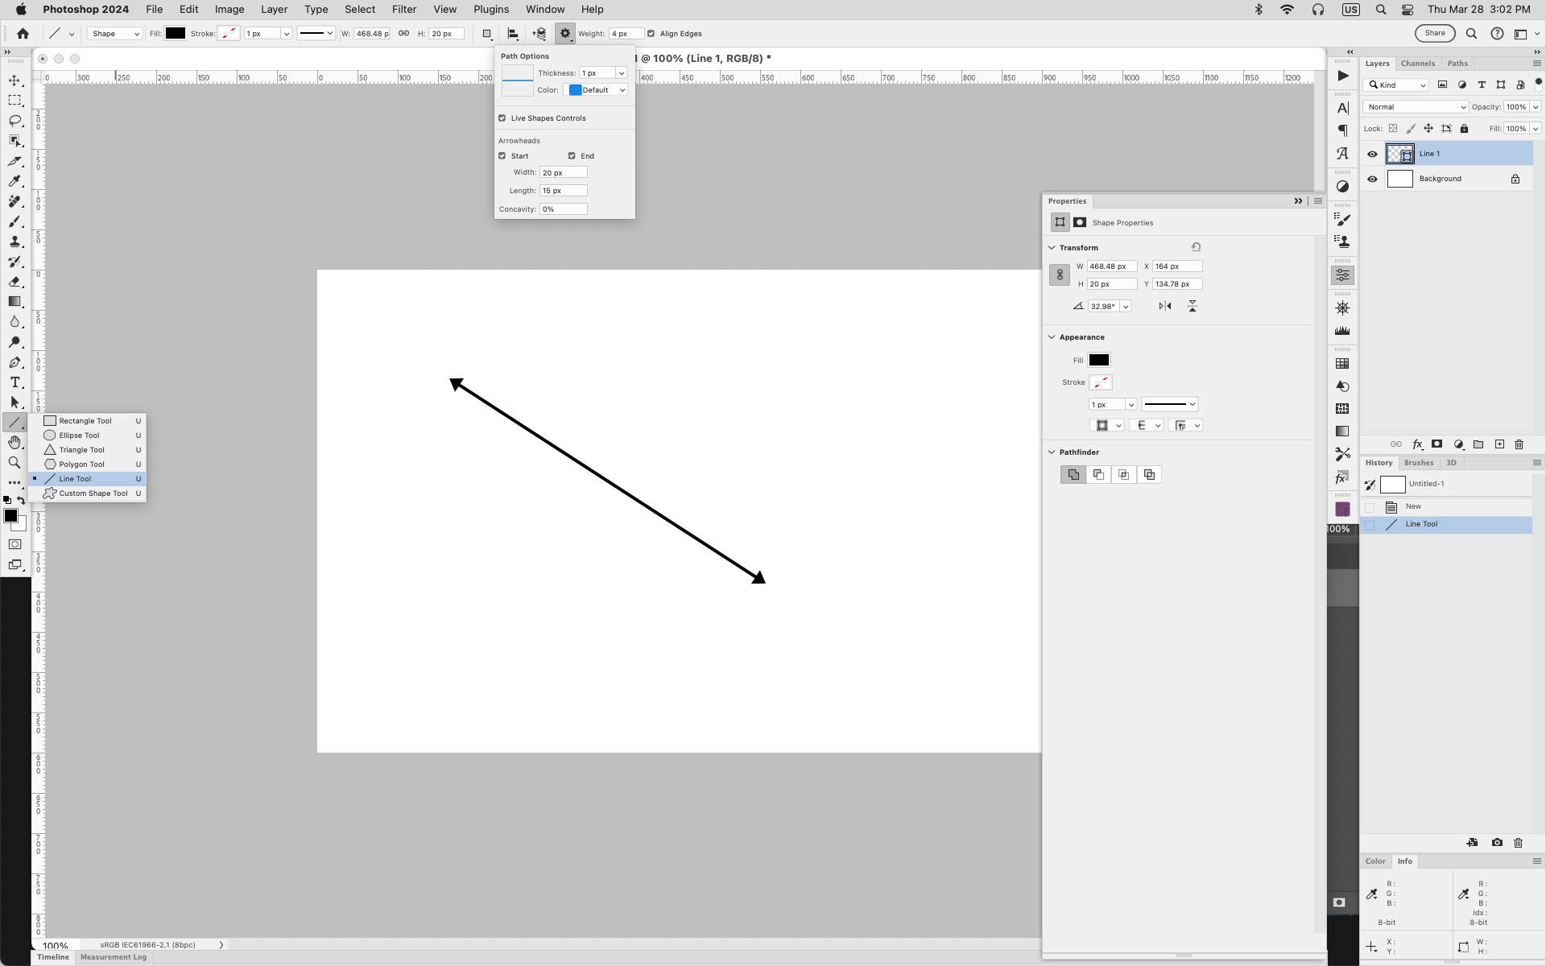Click the path options gear icon
1546x966 pixels.
(564, 34)
